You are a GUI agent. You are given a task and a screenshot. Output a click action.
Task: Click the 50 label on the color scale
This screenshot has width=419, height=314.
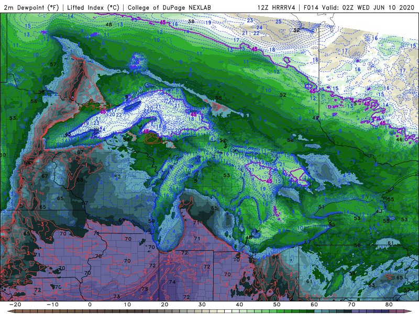[x=277, y=305]
